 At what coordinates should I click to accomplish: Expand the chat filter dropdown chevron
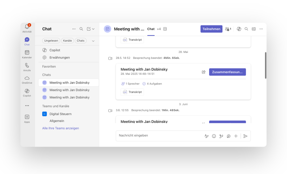(93, 41)
